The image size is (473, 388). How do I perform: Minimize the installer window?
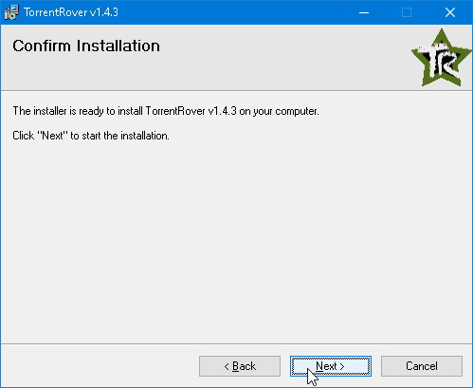click(x=364, y=12)
